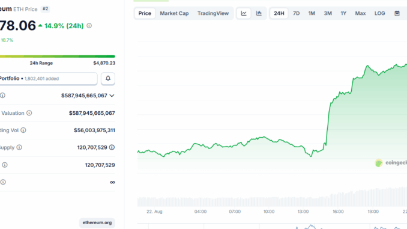This screenshot has width=407, height=229.
Task: Open info icon next to Trading Vol
Action: click(x=23, y=130)
